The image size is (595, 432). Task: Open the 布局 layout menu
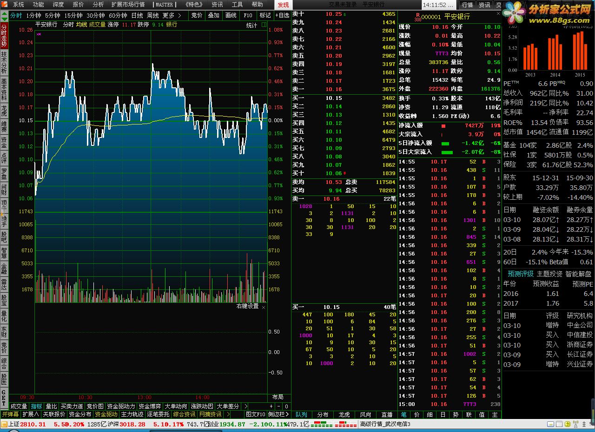point(278,397)
